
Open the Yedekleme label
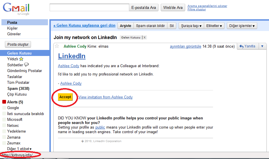click(x=16, y=131)
